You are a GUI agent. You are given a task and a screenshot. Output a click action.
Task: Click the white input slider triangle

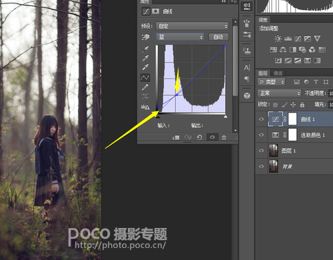[225, 117]
